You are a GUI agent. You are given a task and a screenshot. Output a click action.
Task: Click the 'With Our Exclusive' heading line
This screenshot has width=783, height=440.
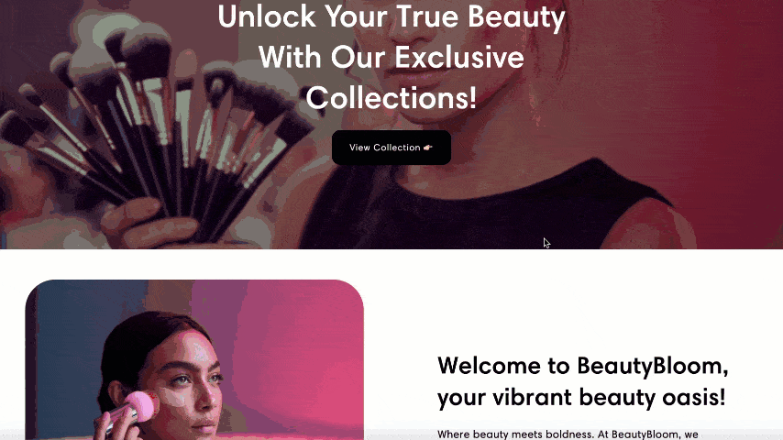click(x=391, y=57)
